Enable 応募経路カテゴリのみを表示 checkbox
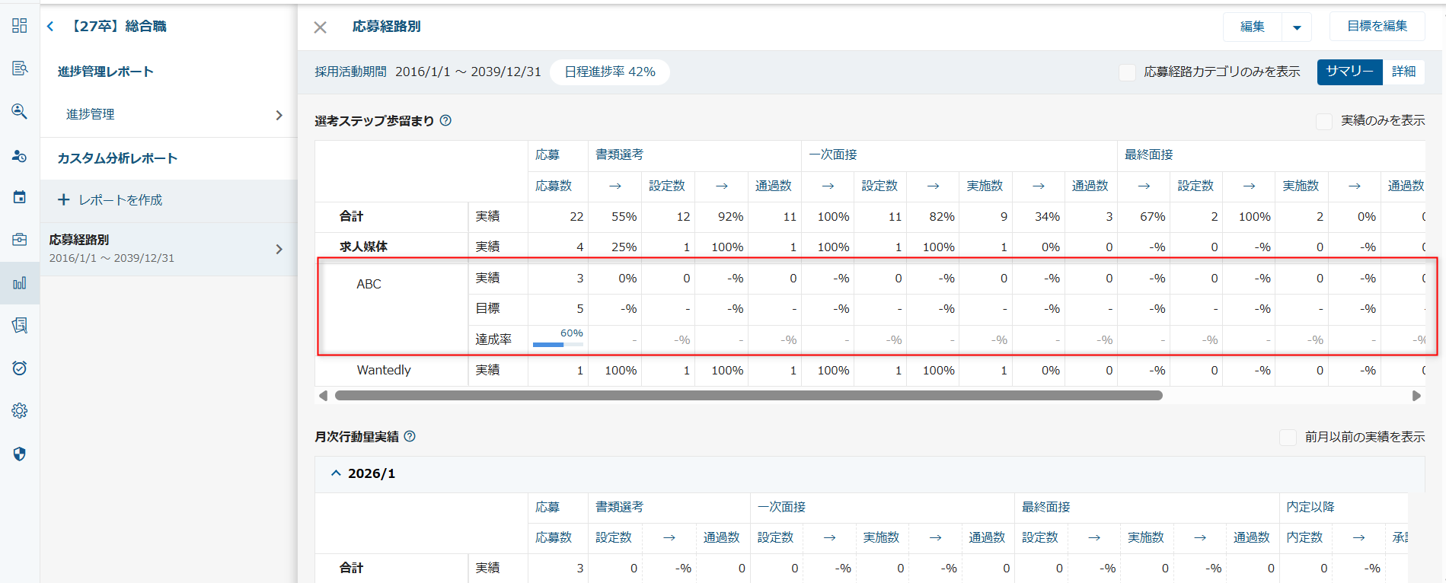Image resolution: width=1446 pixels, height=583 pixels. [x=1127, y=72]
